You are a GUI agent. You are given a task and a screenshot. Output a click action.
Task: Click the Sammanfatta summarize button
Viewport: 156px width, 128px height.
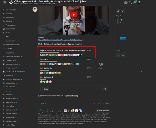click(x=103, y=111)
